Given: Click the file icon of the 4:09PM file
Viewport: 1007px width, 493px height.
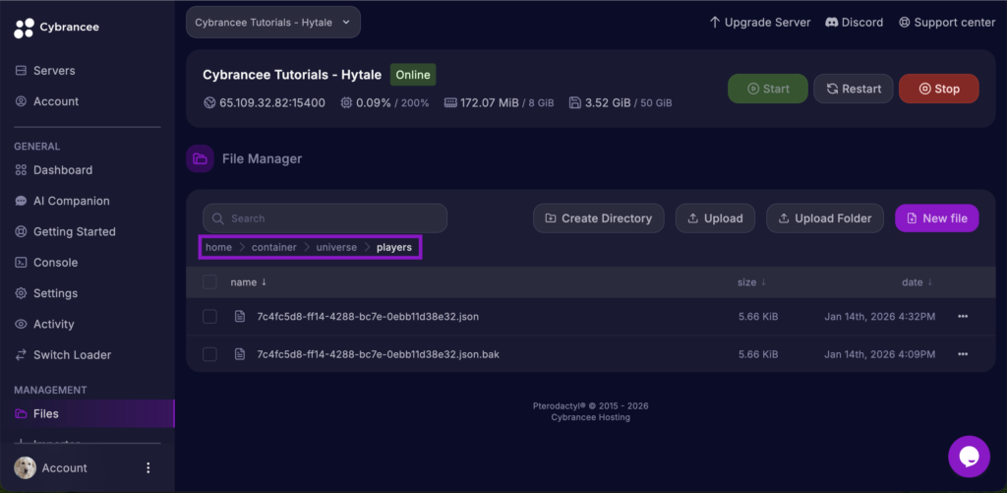Looking at the screenshot, I should (x=240, y=354).
